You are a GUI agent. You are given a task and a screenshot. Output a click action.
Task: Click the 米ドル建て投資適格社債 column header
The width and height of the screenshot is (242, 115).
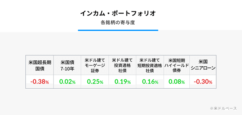(123, 65)
